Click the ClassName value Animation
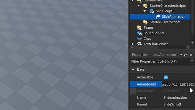The image size is (195, 110). pos(171,91)
